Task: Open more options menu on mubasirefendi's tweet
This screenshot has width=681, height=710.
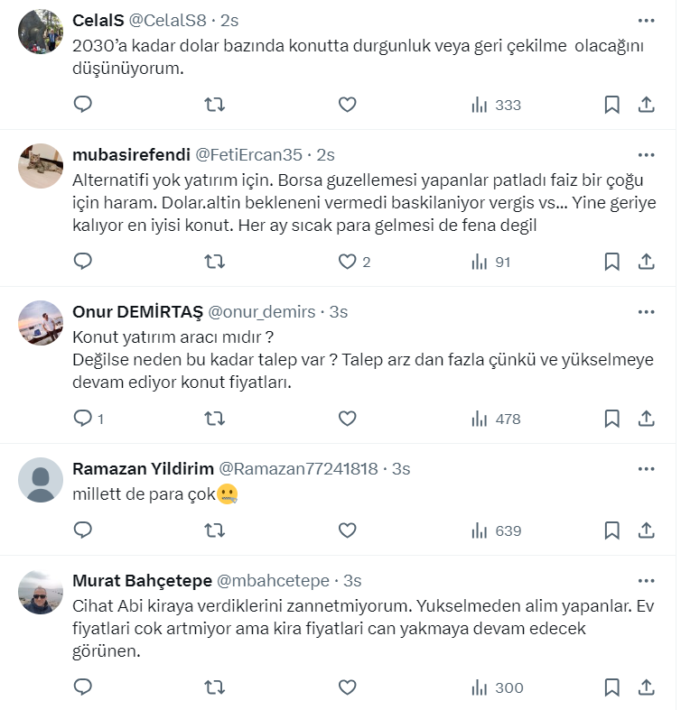Action: pyautogui.click(x=647, y=154)
